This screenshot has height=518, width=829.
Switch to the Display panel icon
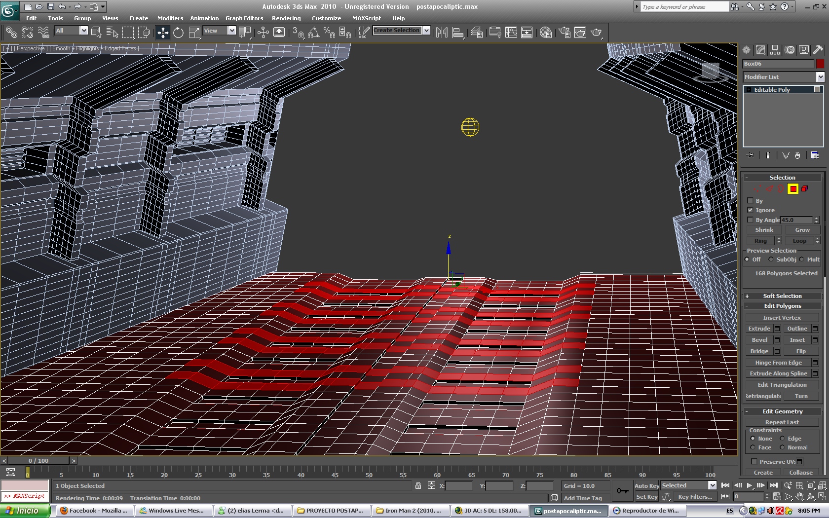[804, 50]
